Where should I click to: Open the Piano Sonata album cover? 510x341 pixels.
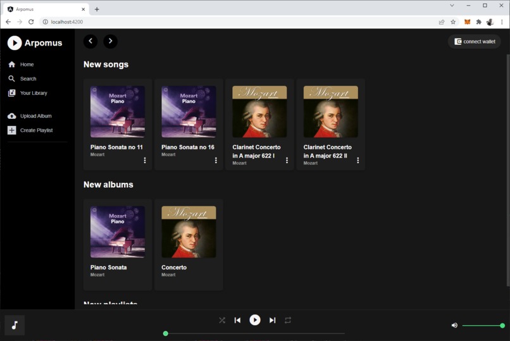point(118,232)
